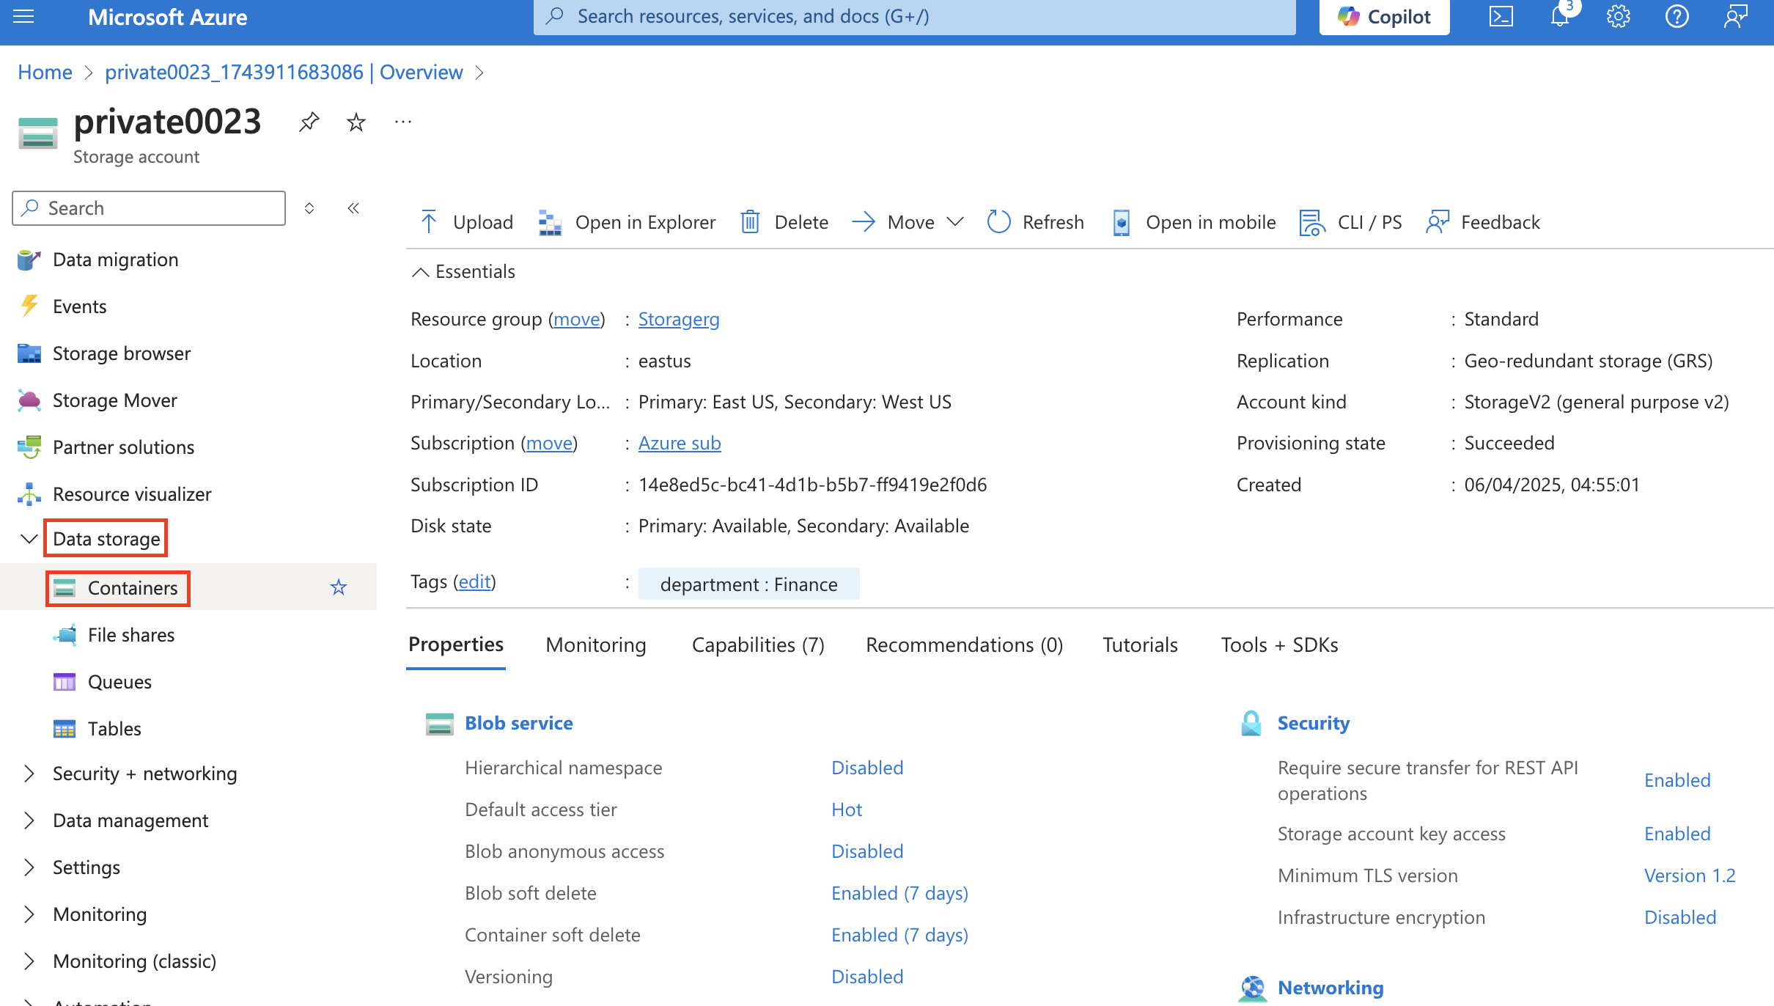This screenshot has height=1006, width=1774.
Task: Go to Home breadcrumb
Action: [45, 73]
